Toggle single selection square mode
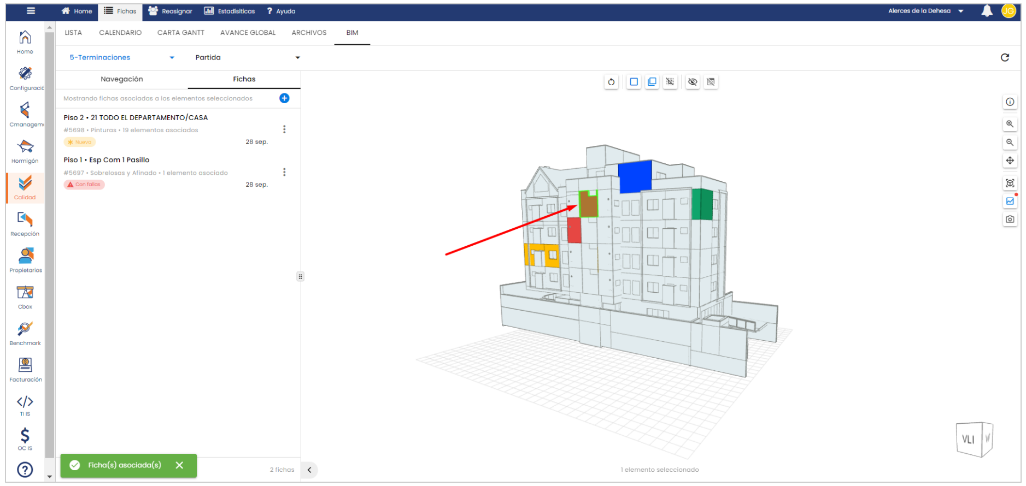Viewport: 1026px width, 486px height. [634, 82]
